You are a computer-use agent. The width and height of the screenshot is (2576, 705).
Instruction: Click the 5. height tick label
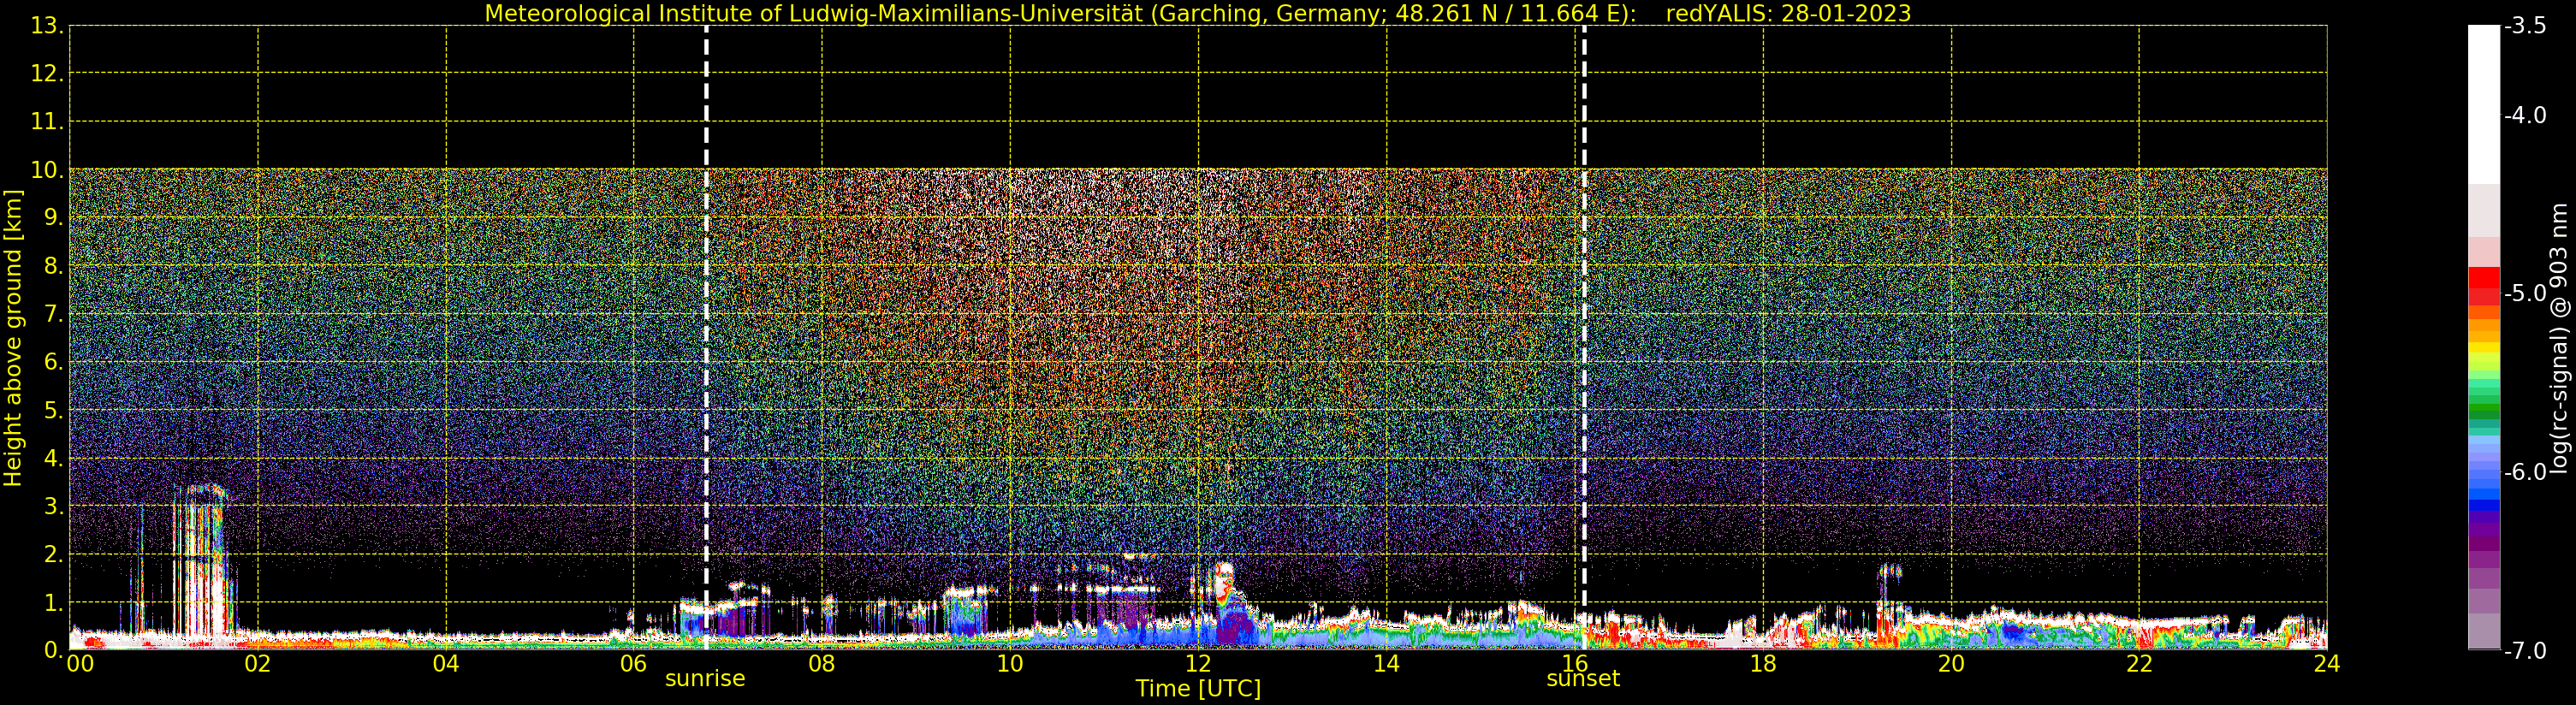click(x=53, y=411)
